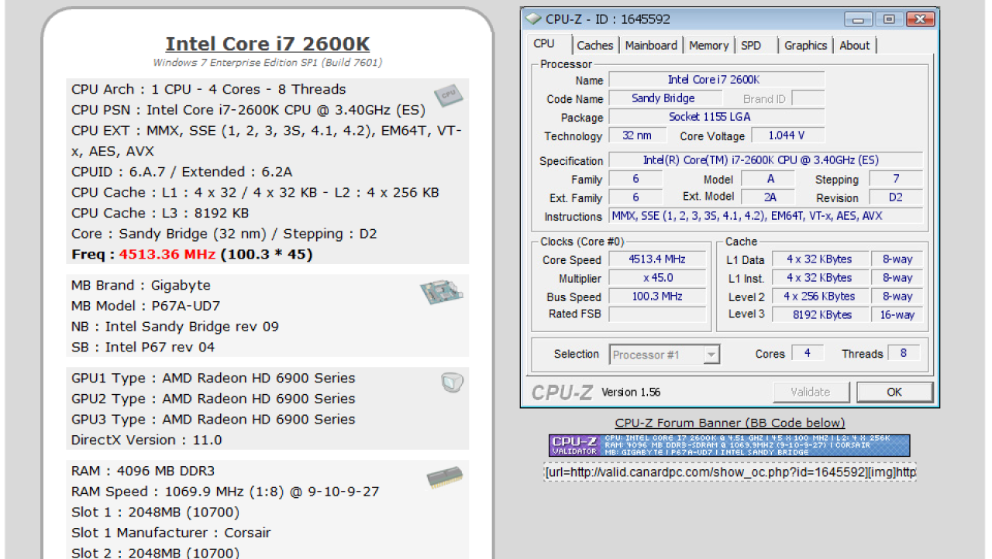Click the motherboard icon beside MB Brand

coord(443,293)
